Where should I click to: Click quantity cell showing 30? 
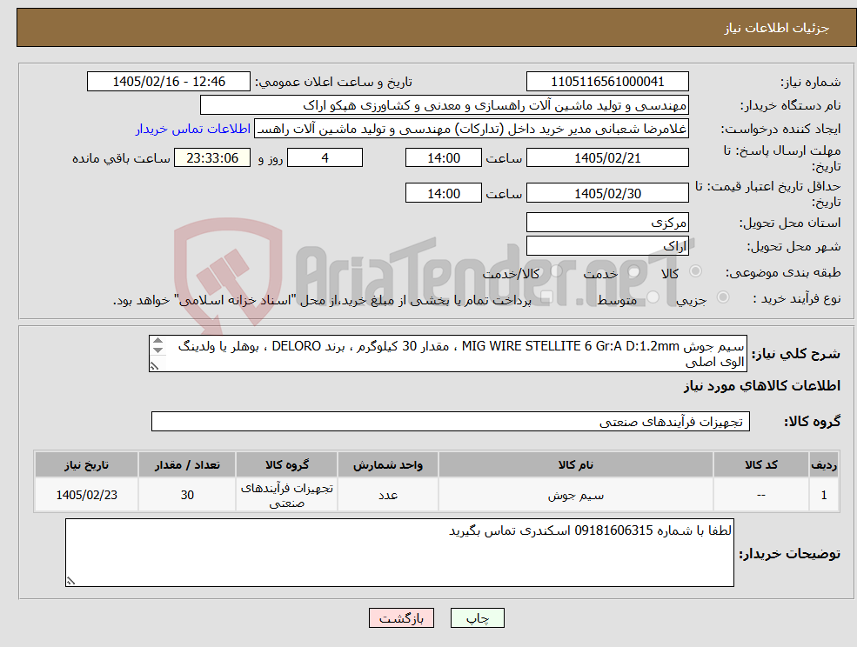click(x=187, y=495)
